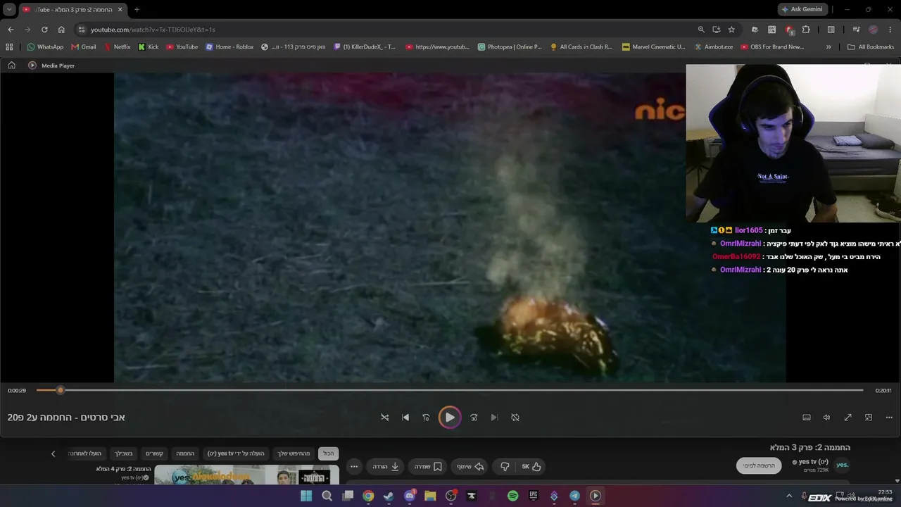Open Chrome side panel
Screen dimensions: 901x507
click(831, 30)
